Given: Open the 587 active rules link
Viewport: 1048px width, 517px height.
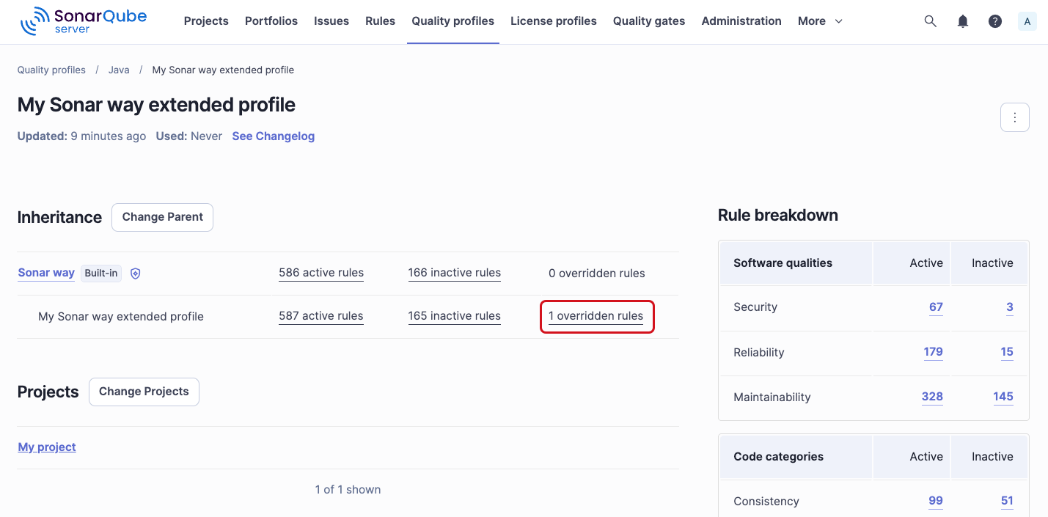Looking at the screenshot, I should click(x=321, y=316).
